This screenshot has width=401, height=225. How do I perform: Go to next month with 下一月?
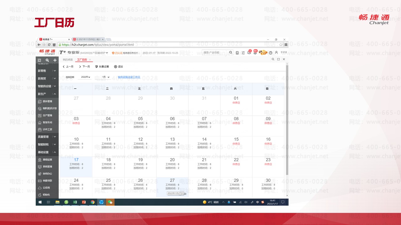(84, 67)
